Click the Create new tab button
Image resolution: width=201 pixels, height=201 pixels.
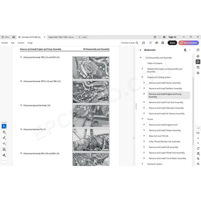[83, 37]
